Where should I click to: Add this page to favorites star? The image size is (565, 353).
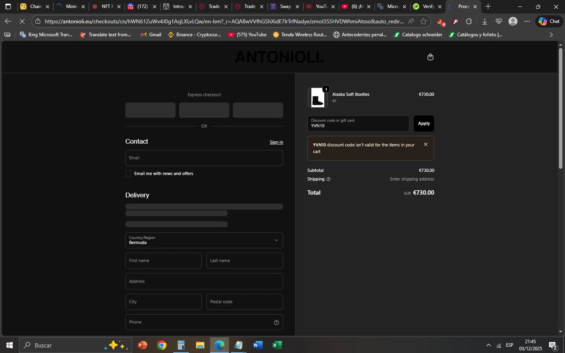(x=423, y=21)
